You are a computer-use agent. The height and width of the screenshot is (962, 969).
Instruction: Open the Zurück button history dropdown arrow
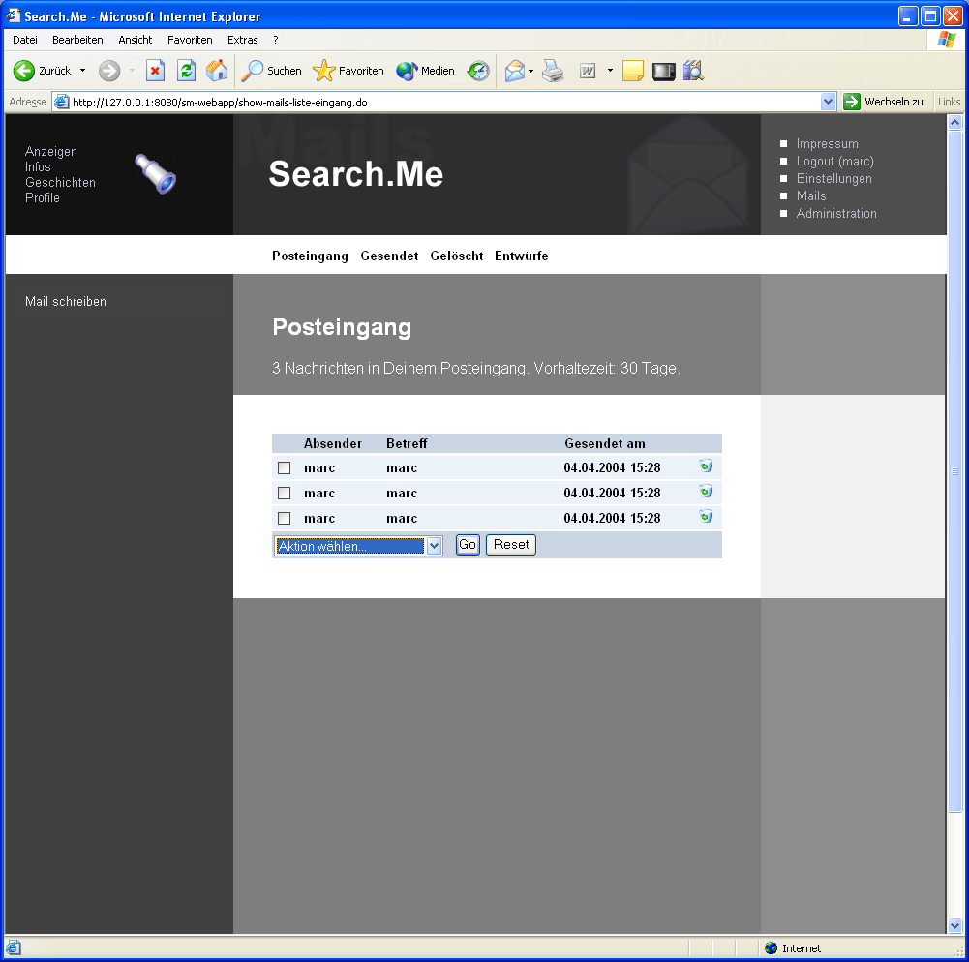pyautogui.click(x=82, y=71)
